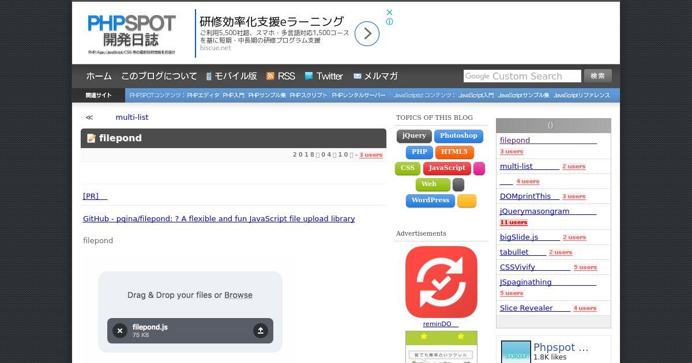Click the orange RSS feed icon

(270, 76)
